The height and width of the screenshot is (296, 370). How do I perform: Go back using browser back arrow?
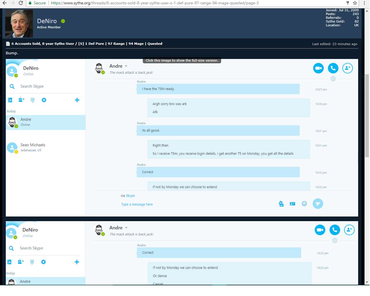point(4,3)
